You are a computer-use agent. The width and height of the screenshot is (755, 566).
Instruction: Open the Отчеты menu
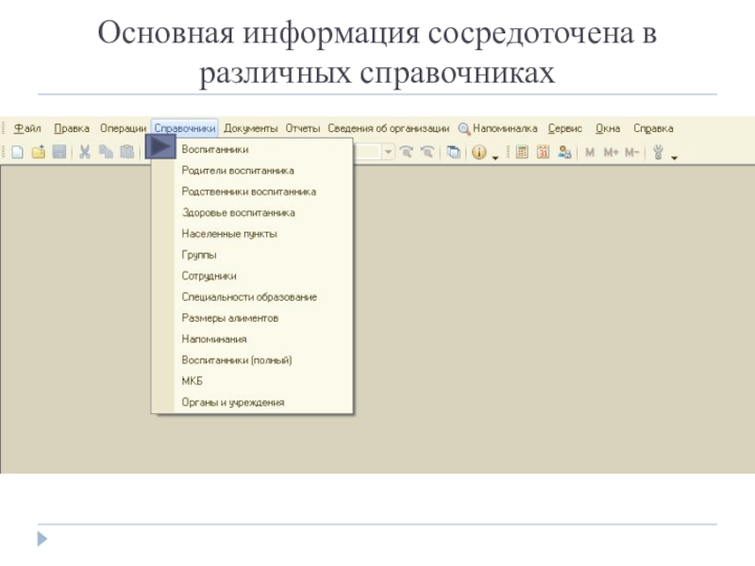pos(303,128)
